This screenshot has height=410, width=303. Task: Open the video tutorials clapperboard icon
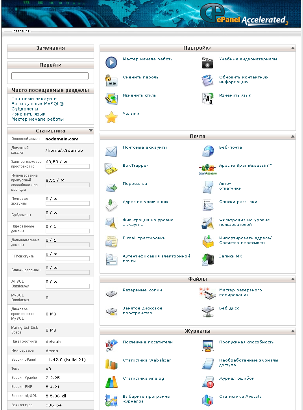coord(208,63)
